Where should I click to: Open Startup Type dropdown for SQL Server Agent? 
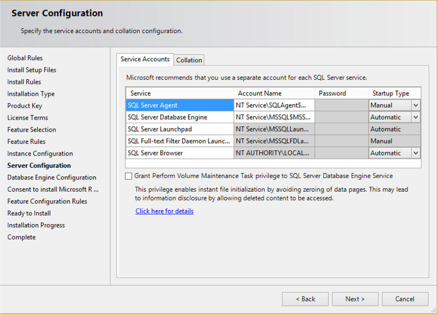(416, 105)
